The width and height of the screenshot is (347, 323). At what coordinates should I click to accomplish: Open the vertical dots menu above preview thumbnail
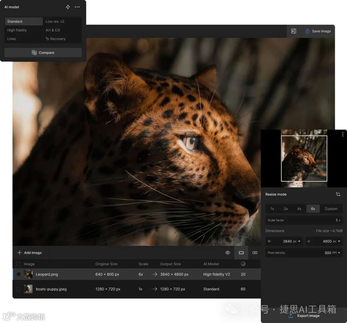point(343,134)
